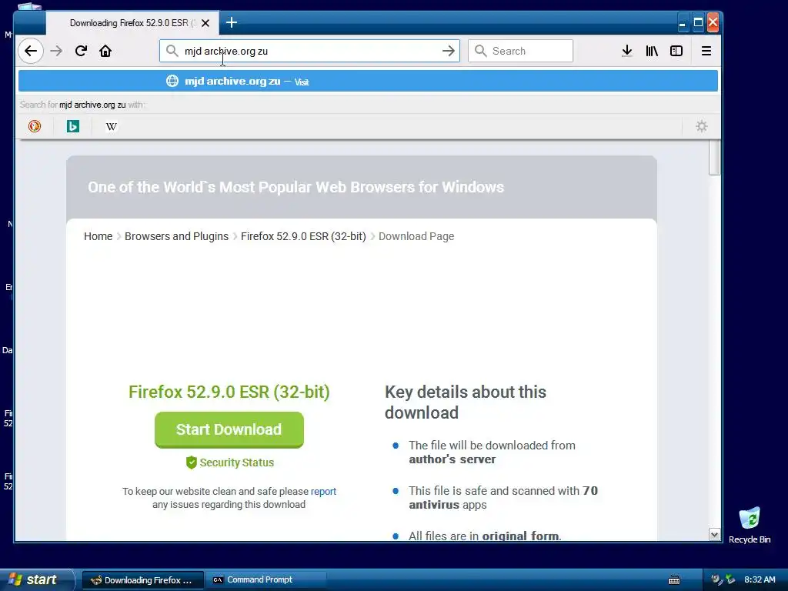
Task: Switch to Command Prompt in taskbar
Action: pyautogui.click(x=266, y=580)
